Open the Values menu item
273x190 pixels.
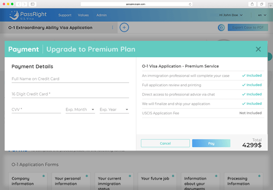point(83,15)
